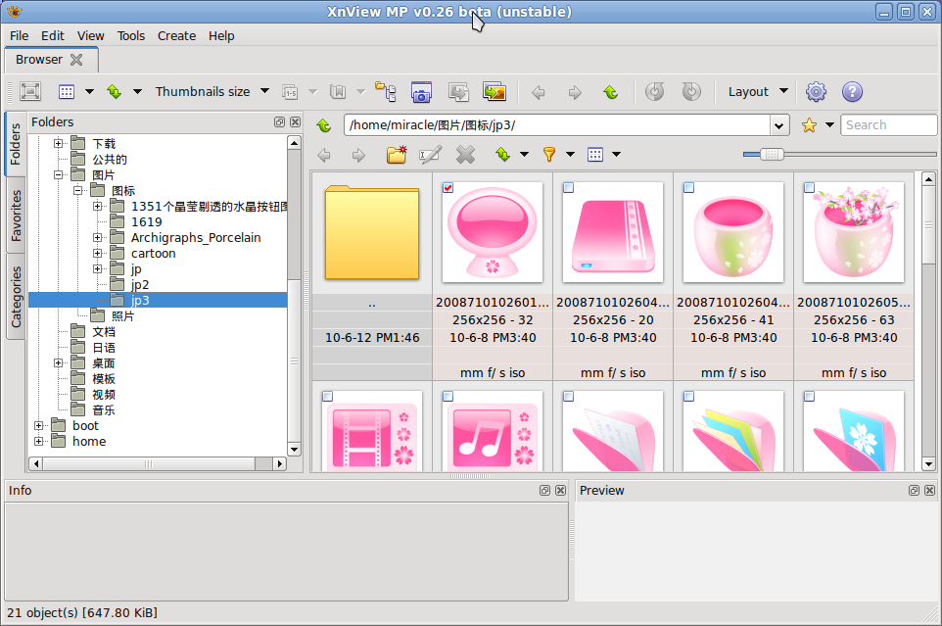Check the music note thumbnail checkbox
Screen dimensions: 942x626
(447, 397)
